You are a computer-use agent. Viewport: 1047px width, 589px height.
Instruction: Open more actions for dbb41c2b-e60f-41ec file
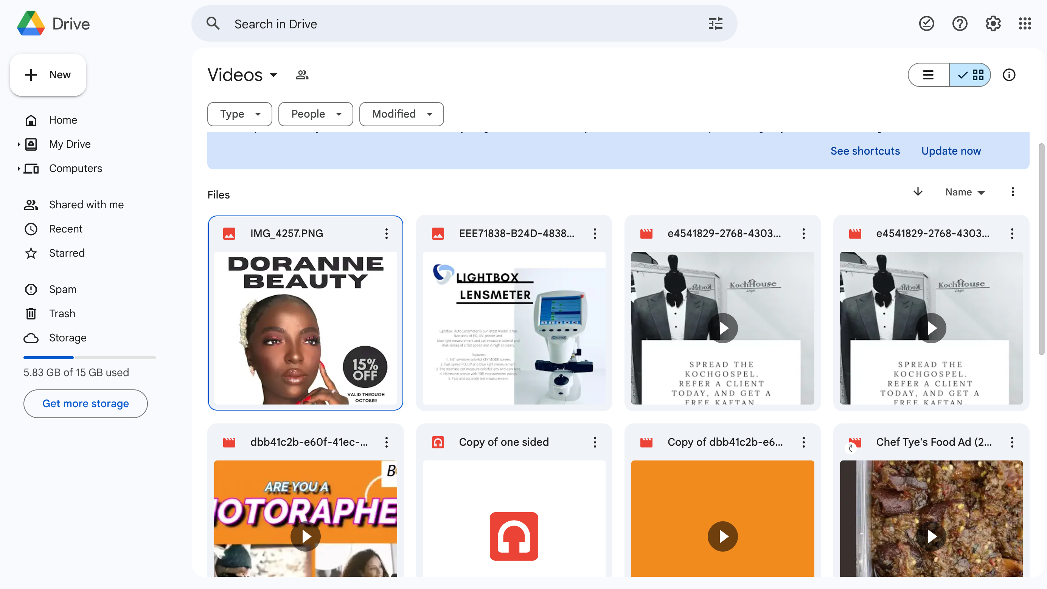386,442
